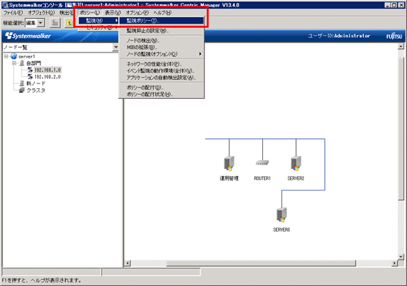Select server1 label in node tree
The height and width of the screenshot is (286, 407).
coord(27,56)
